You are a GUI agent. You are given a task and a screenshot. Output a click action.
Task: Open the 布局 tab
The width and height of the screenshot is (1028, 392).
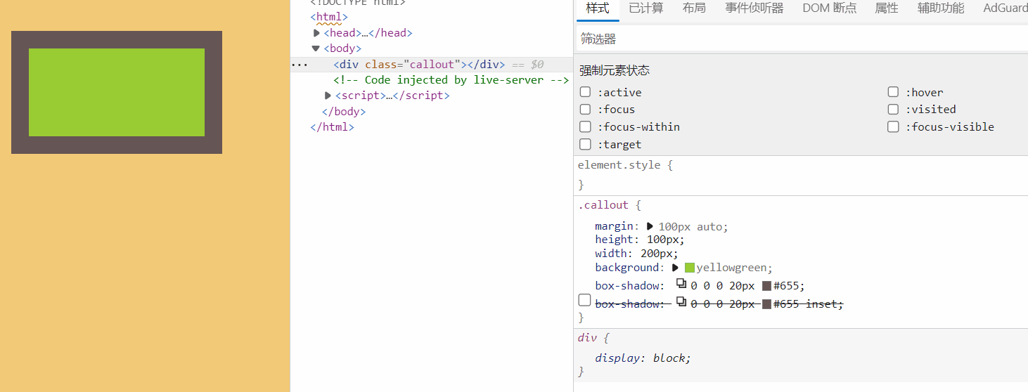pos(694,8)
